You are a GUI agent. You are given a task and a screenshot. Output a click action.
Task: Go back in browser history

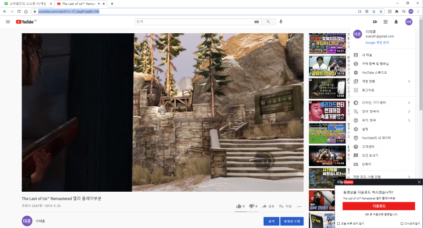point(5,11)
